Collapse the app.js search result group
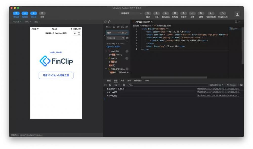 pyautogui.click(x=106, y=58)
